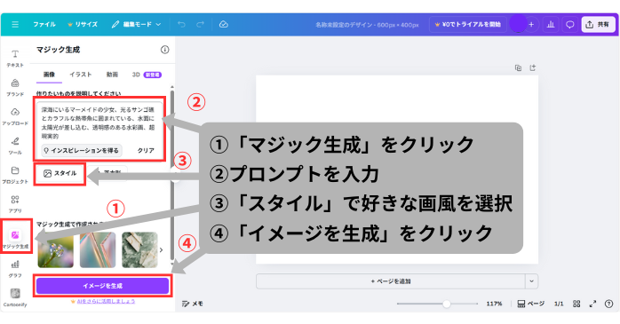Start the ¥0でトライアルを開始 trial

pos(468,25)
